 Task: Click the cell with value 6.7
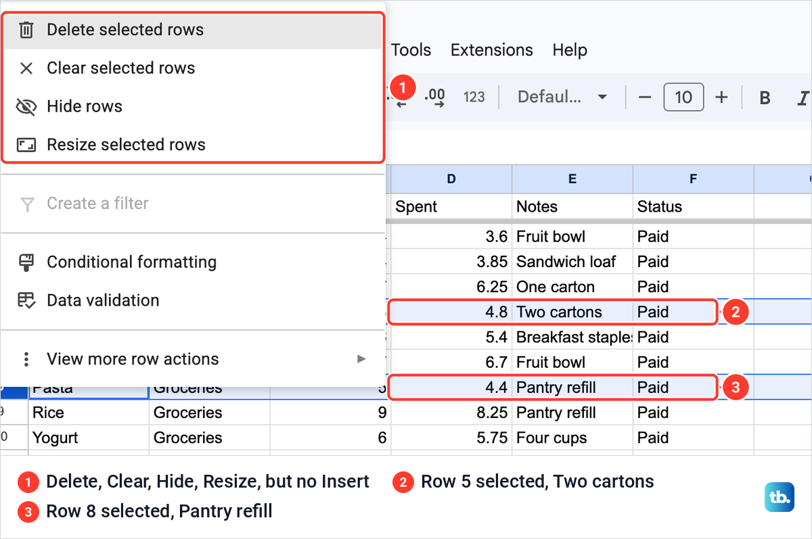[x=451, y=362]
